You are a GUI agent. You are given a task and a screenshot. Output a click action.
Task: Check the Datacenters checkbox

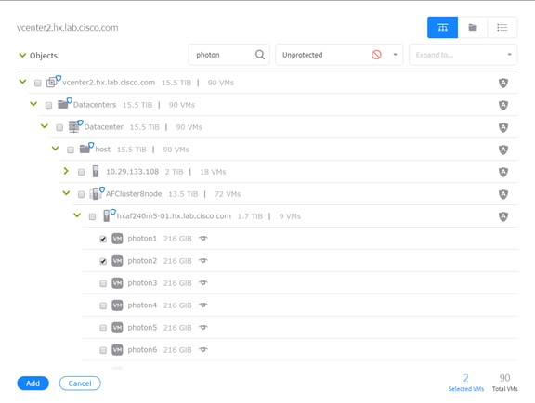tap(49, 106)
